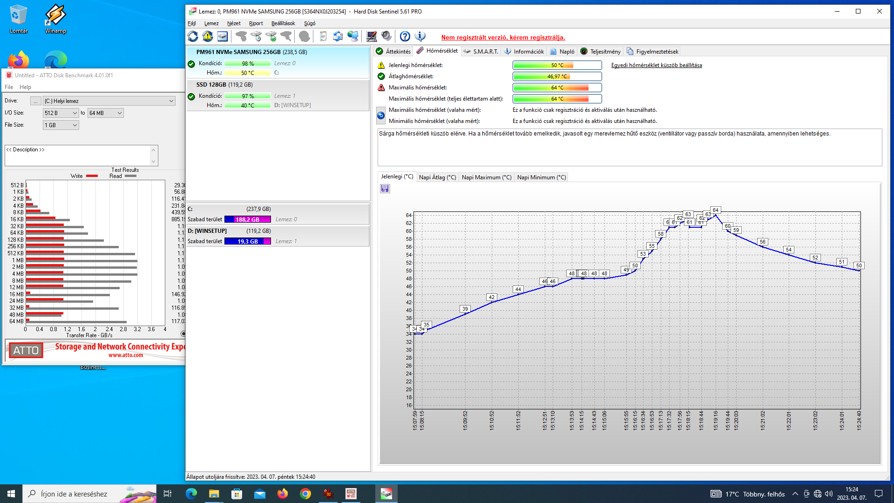Viewport: 894px width, 503px height.
Task: Click the blue question mark help icon
Action: click(405, 36)
